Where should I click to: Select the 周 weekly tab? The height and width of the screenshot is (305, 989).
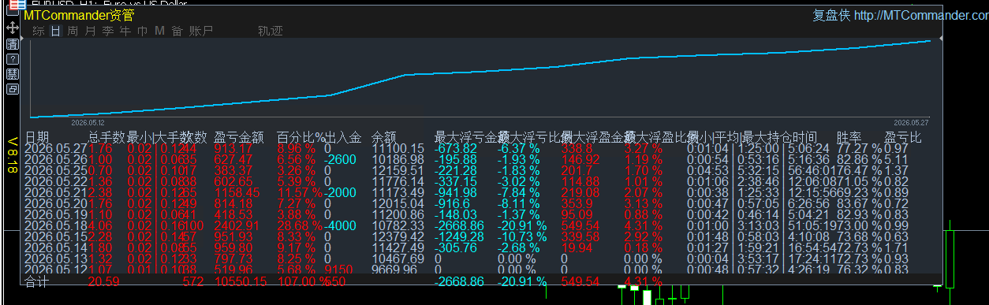73,32
